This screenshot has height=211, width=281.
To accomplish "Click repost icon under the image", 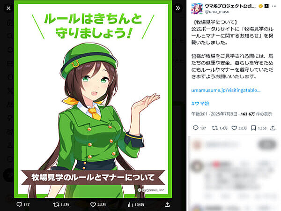I will (x=56, y=204).
